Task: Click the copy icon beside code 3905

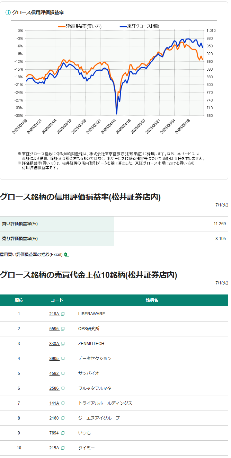Action: 63,359
